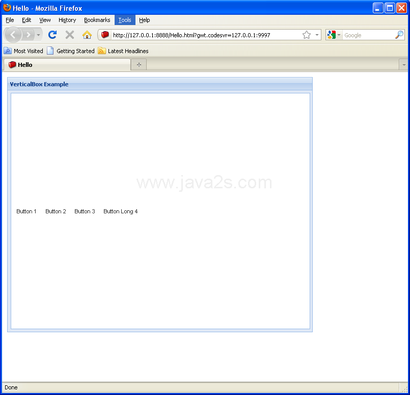
Task: Stop loading with the X button
Action: coord(70,35)
